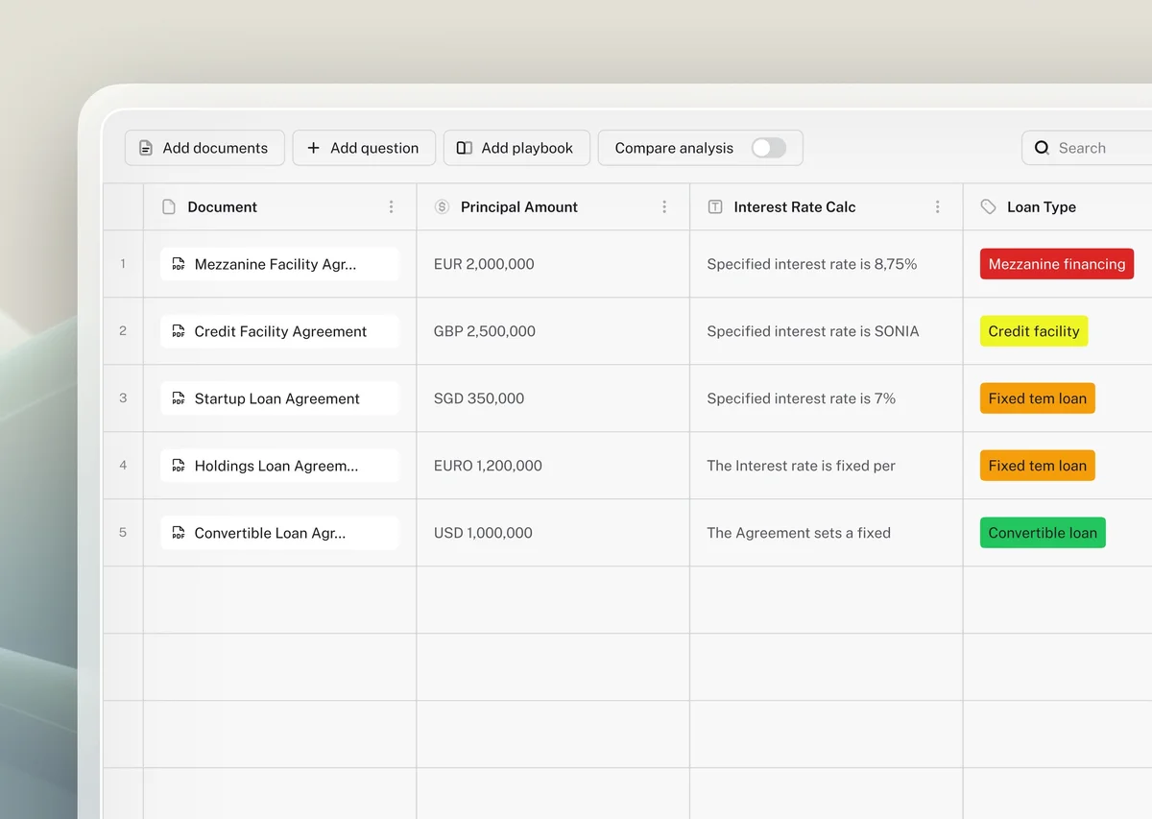The image size is (1152, 819).
Task: Open the Document column options menu
Action: (x=391, y=206)
